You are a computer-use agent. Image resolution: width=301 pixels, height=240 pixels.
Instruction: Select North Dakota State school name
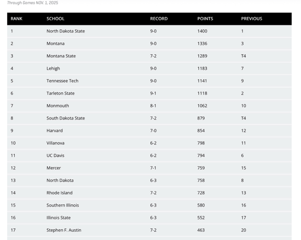point(66,31)
